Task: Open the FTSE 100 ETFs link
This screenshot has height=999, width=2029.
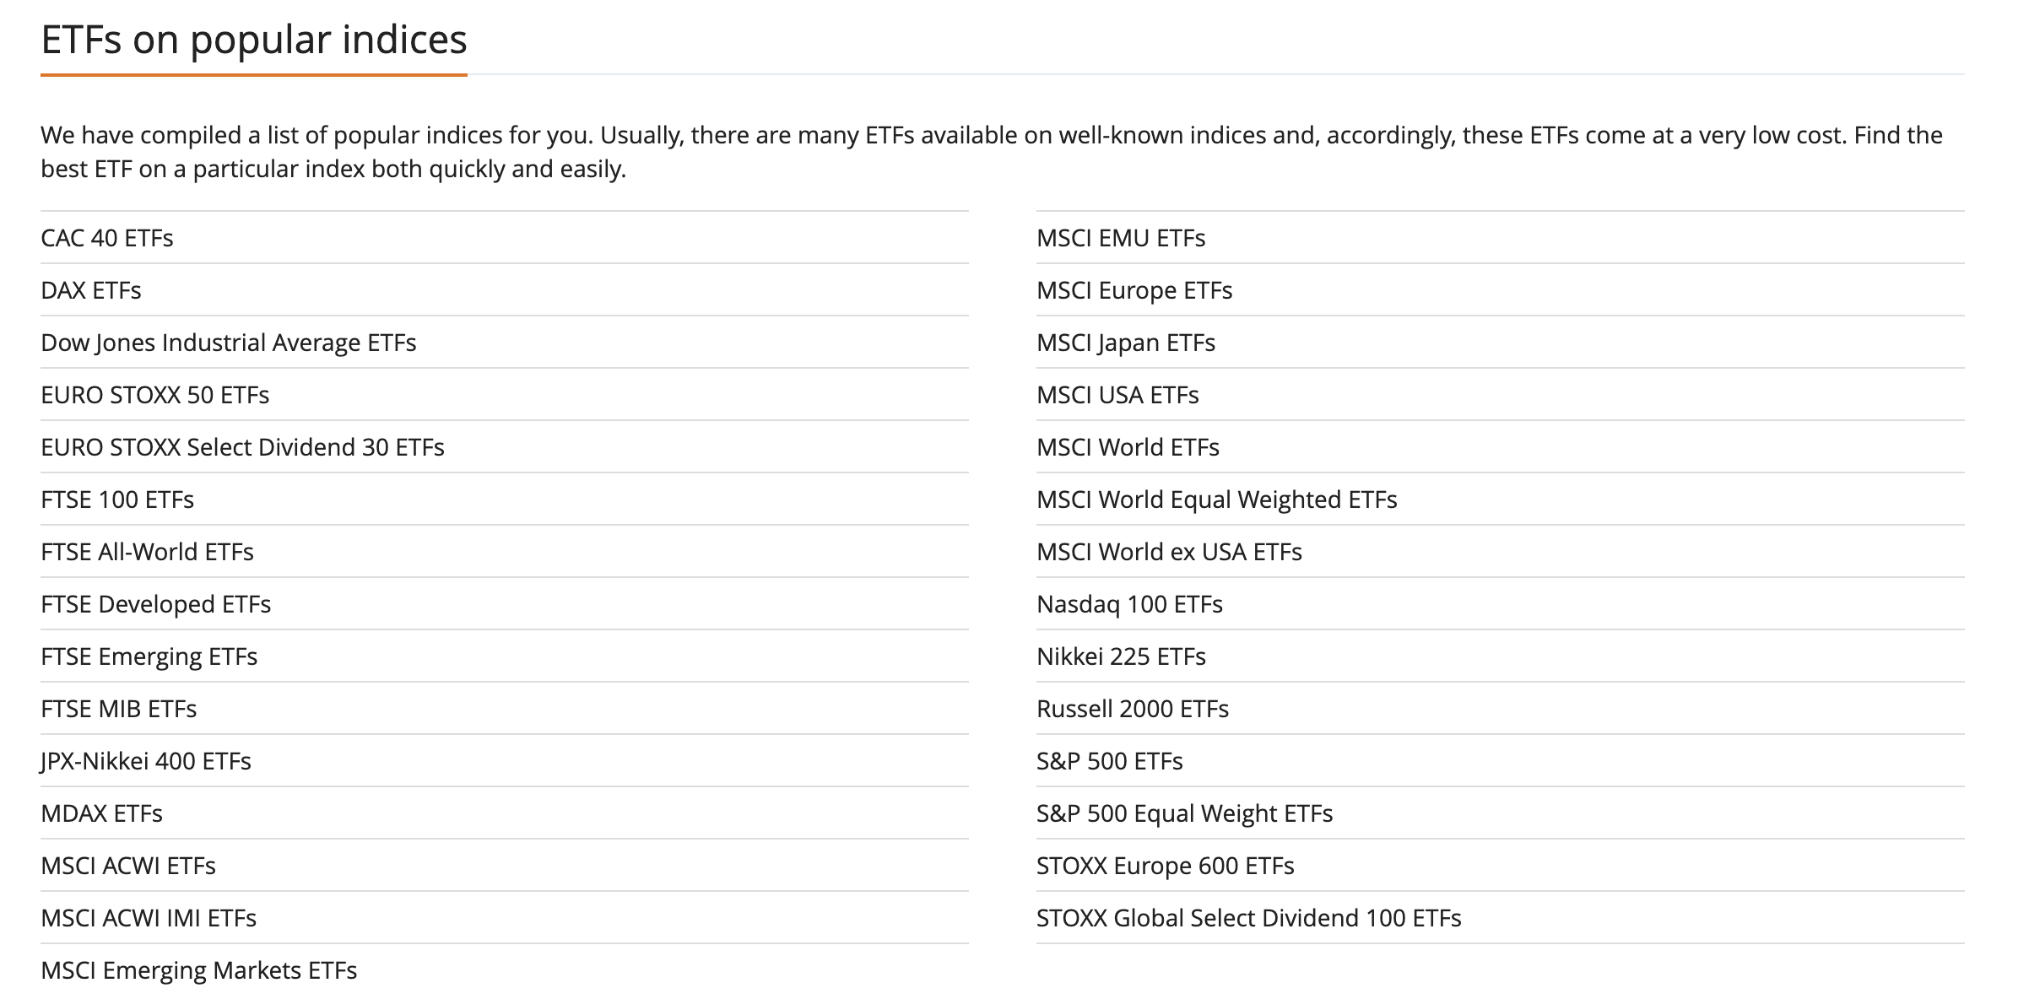Action: click(117, 499)
